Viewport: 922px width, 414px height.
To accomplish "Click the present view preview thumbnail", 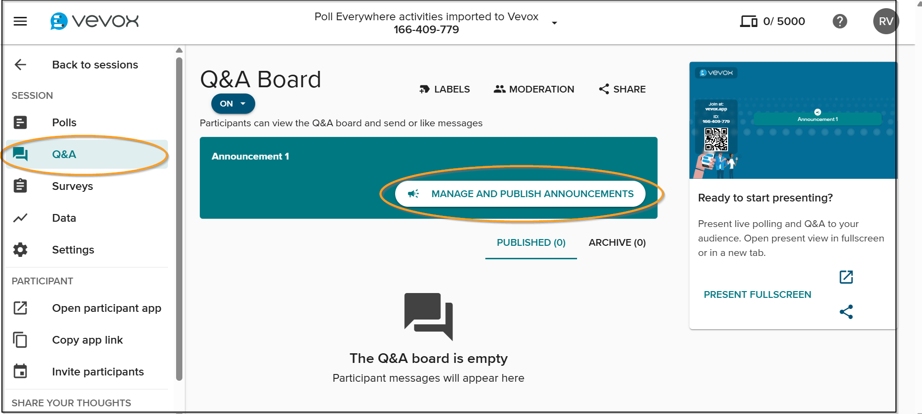I will 793,120.
